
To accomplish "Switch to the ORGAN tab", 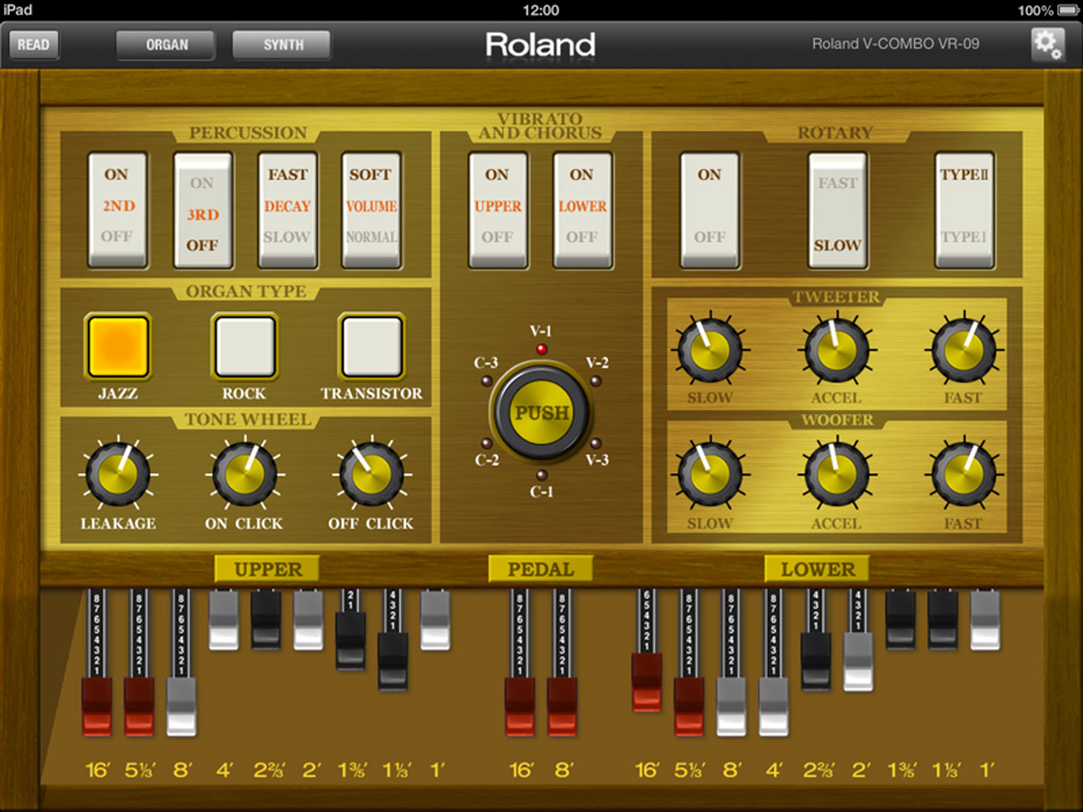I will (x=166, y=45).
